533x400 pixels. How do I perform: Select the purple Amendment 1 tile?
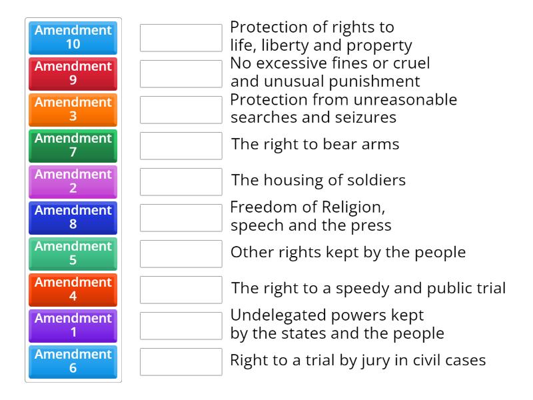pos(73,326)
